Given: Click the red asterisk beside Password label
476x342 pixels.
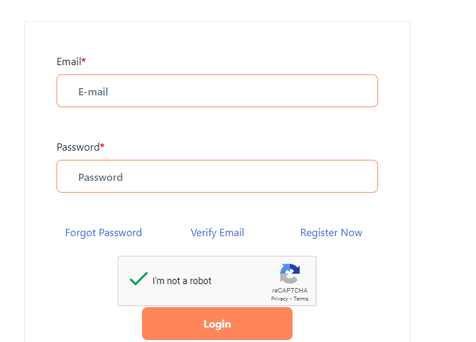Looking at the screenshot, I should pos(103,145).
